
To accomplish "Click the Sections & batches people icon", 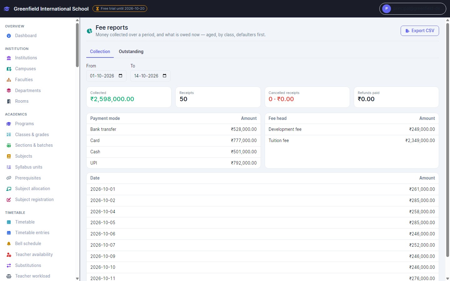I will [x=9, y=145].
